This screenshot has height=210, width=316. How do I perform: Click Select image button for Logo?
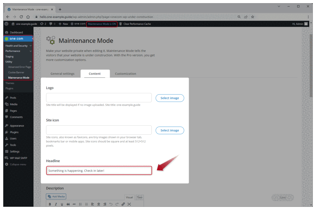pyautogui.click(x=170, y=98)
